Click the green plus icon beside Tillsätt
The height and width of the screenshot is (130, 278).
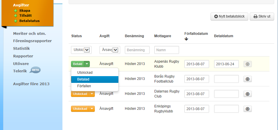pos(16,16)
